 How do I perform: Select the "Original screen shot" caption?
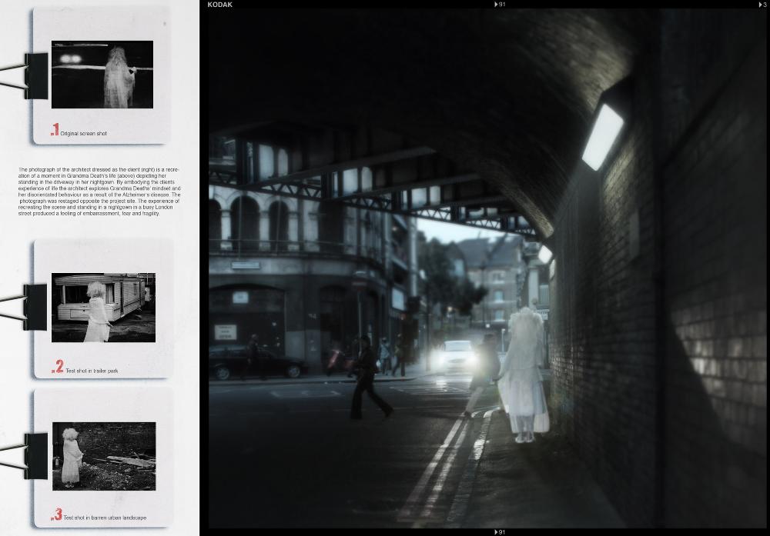pos(83,134)
